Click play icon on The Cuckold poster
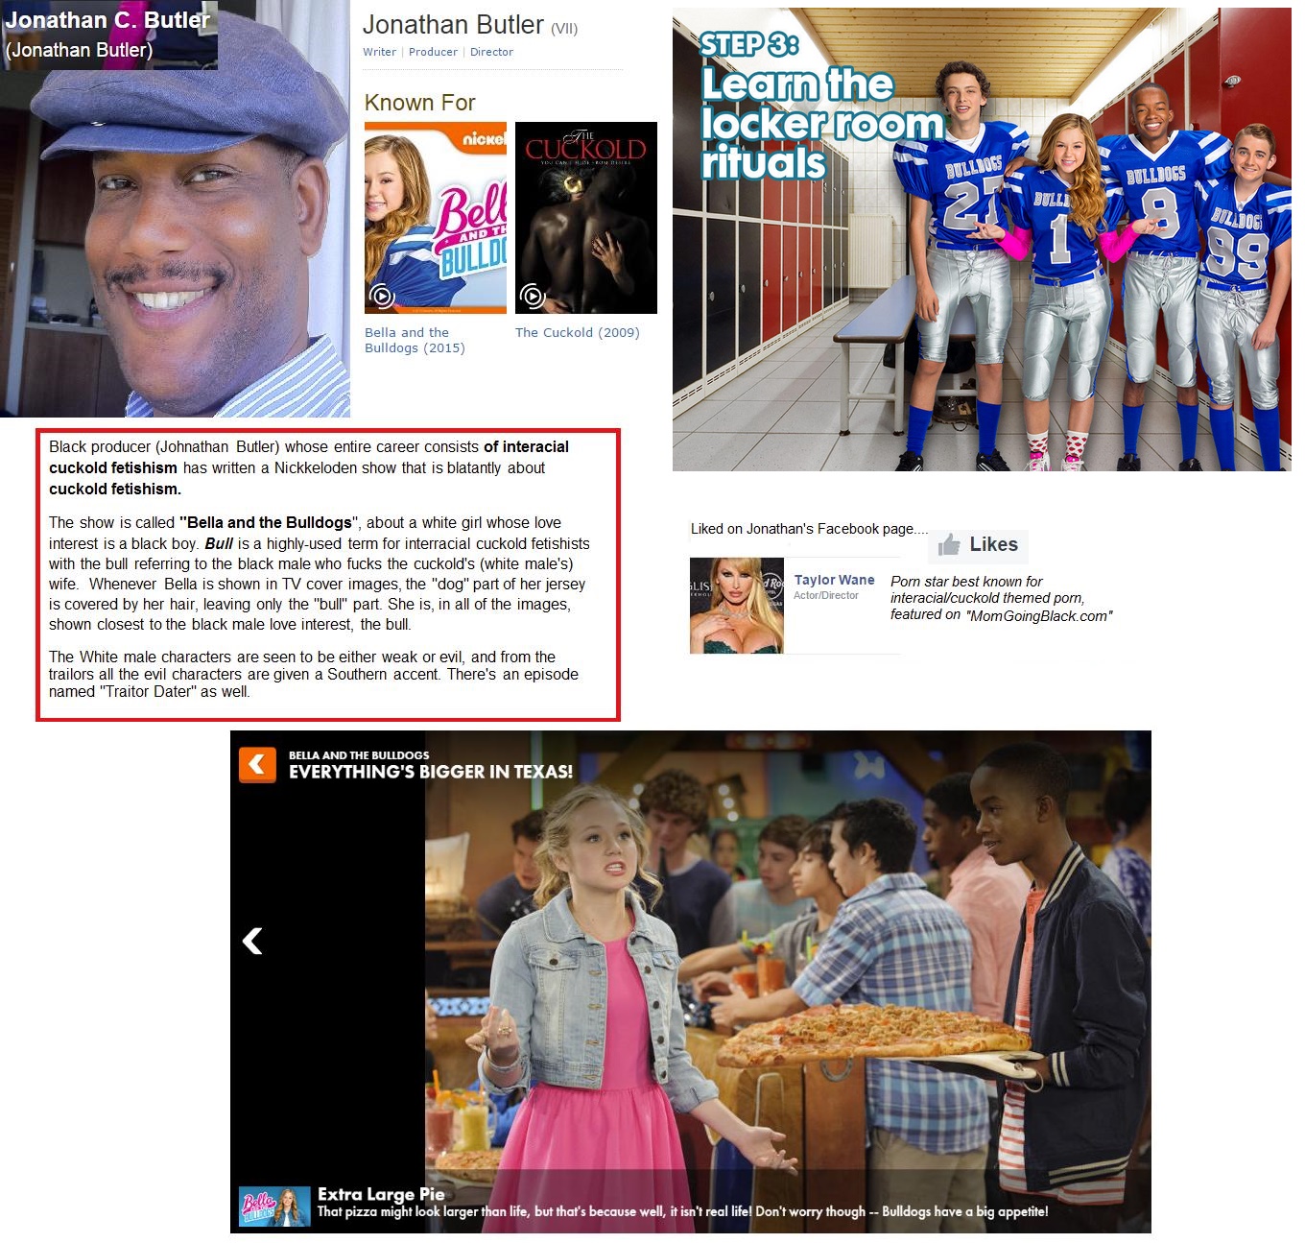This screenshot has height=1243, width=1305. pos(532,296)
